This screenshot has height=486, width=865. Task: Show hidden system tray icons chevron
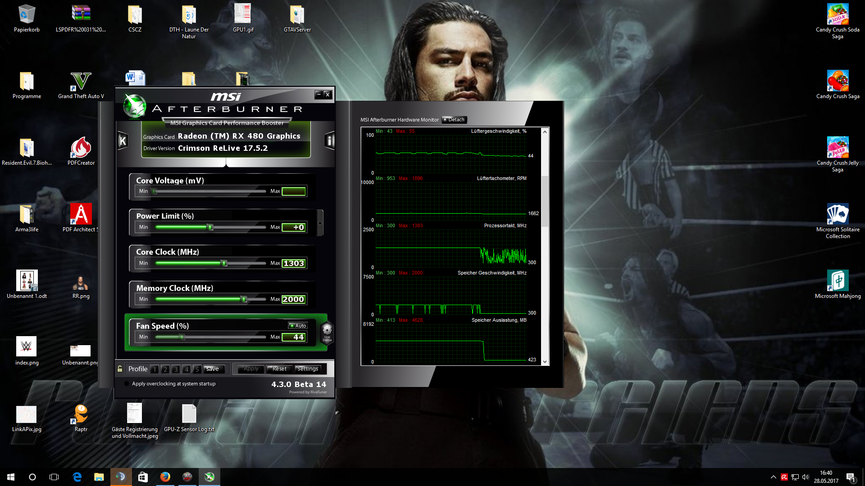tap(773, 477)
